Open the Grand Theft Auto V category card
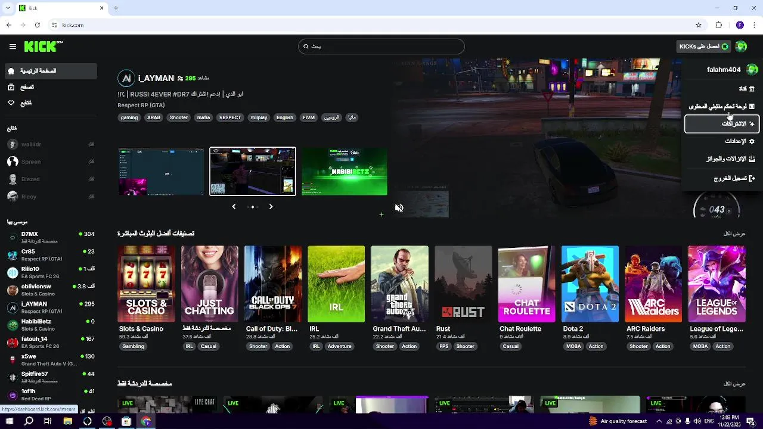This screenshot has height=429, width=763. 399,284
